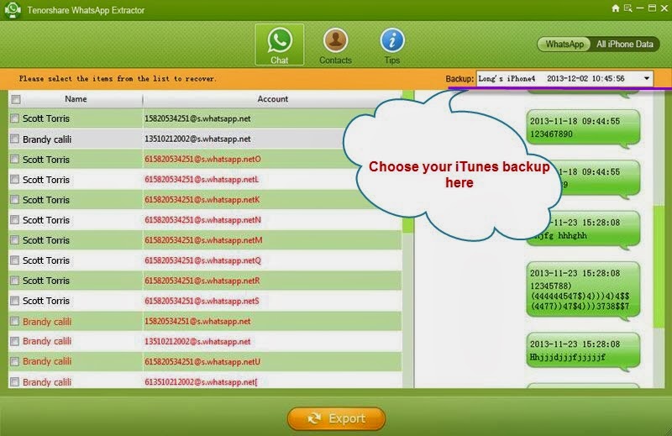This screenshot has height=436, width=672.
Task: Sort by the Account column header
Action: coord(272,99)
